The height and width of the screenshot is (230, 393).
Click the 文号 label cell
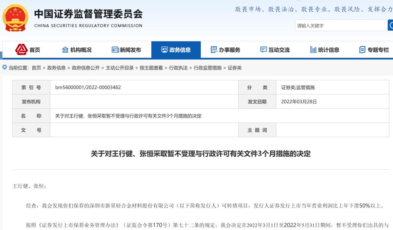31,130
